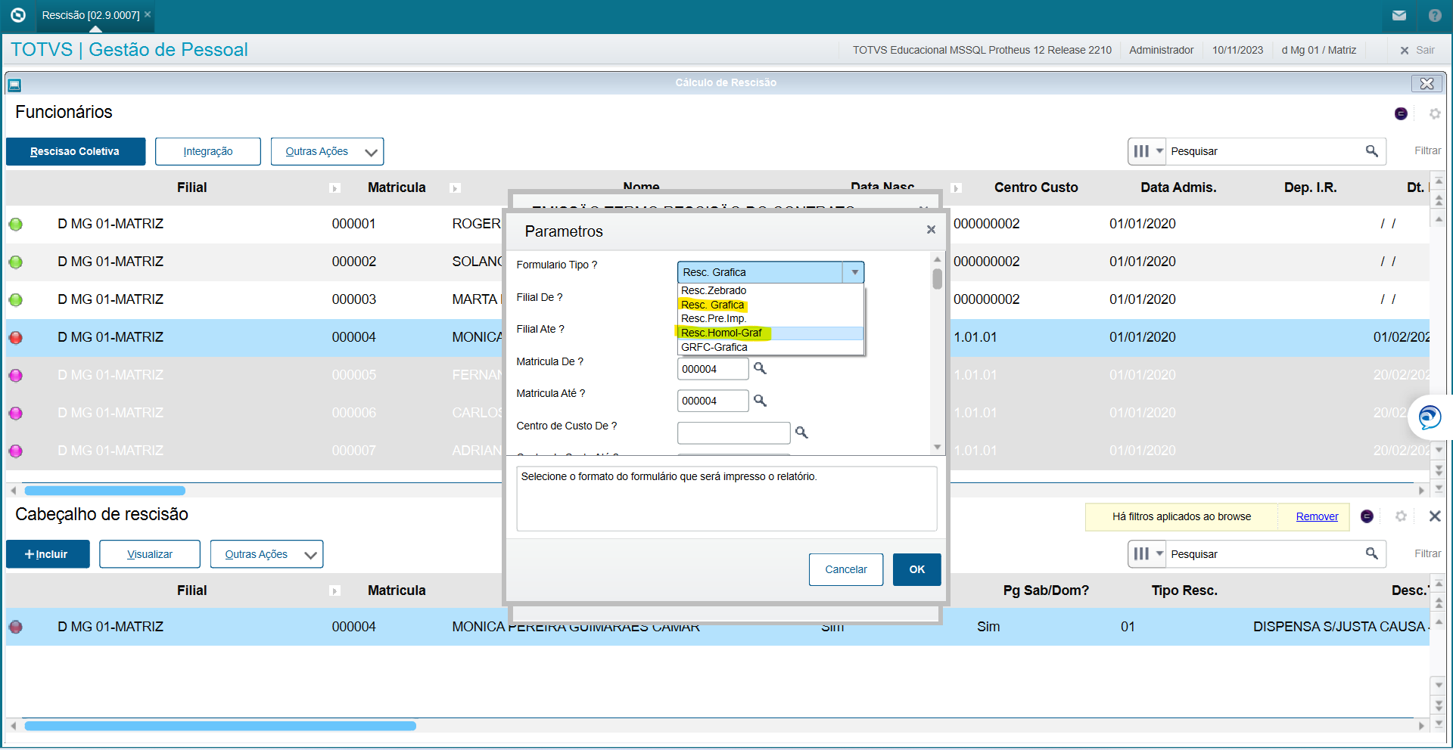Open the floating chat assistant icon
Image resolution: width=1453 pixels, height=750 pixels.
[1430, 417]
